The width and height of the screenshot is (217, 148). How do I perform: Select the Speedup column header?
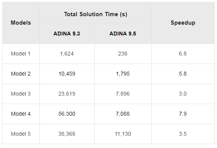click(183, 23)
